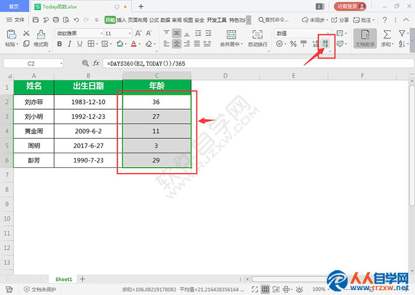The height and width of the screenshot is (295, 415).
Task: Align text to bottom
Action: pos(187,33)
